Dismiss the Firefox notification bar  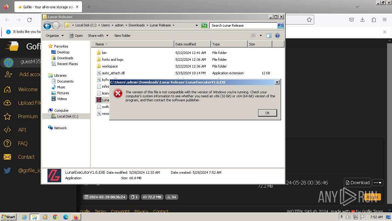[385, 32]
